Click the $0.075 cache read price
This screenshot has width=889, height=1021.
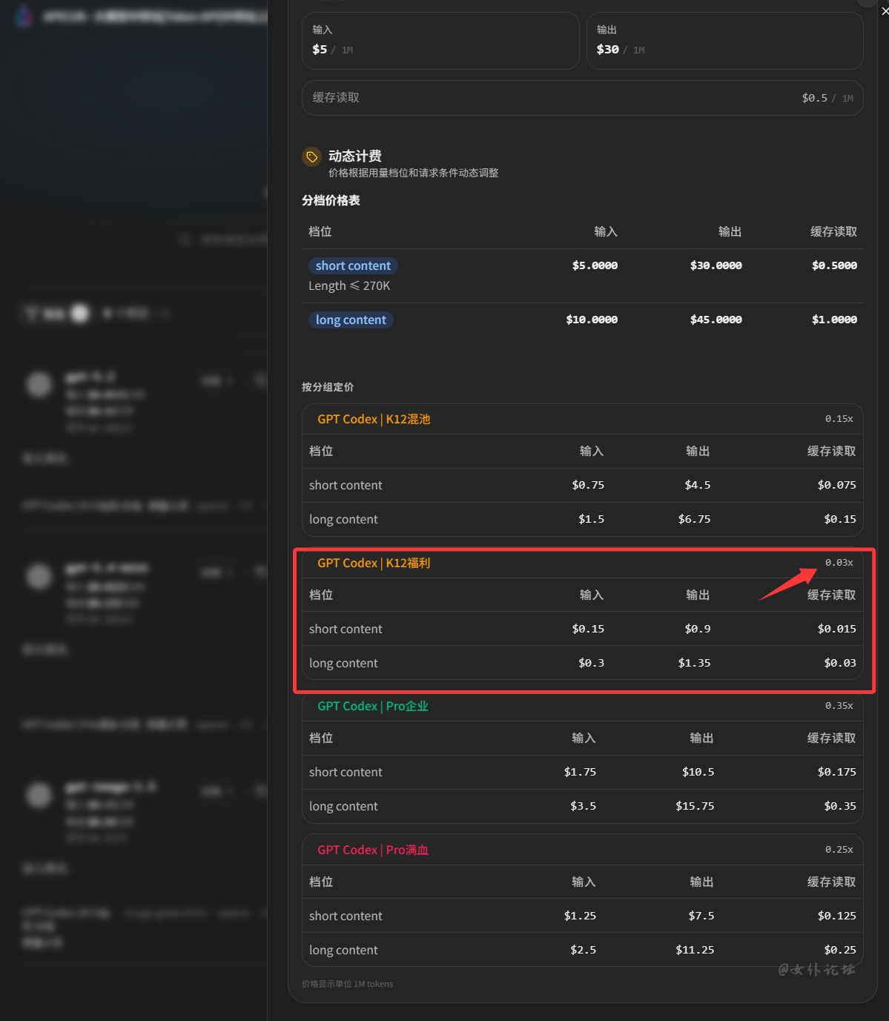[x=836, y=485]
